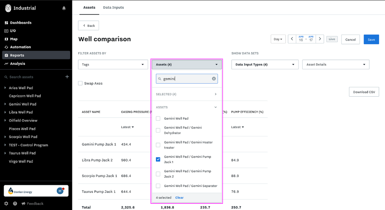
Task: Expand Gemini Well Pad tree node
Action: click(5, 104)
